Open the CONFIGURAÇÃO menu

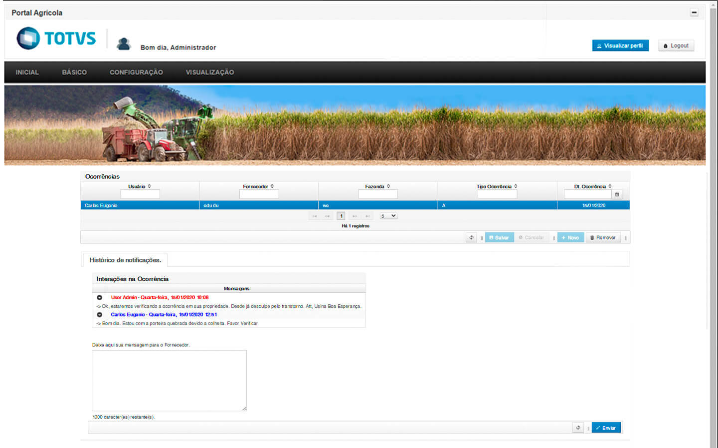point(136,72)
